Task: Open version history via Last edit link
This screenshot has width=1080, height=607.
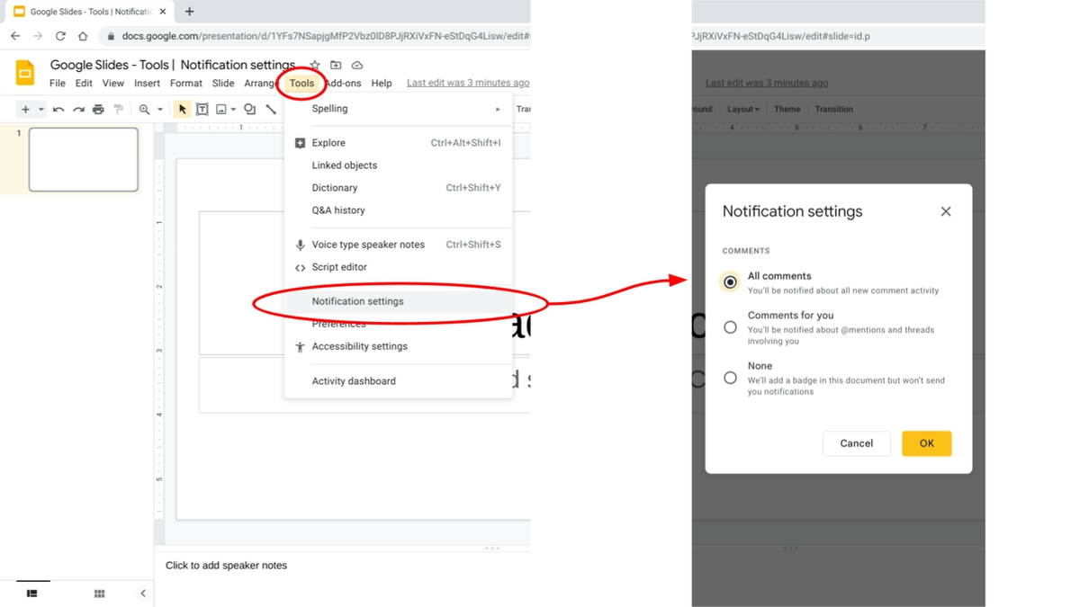Action: 468,82
